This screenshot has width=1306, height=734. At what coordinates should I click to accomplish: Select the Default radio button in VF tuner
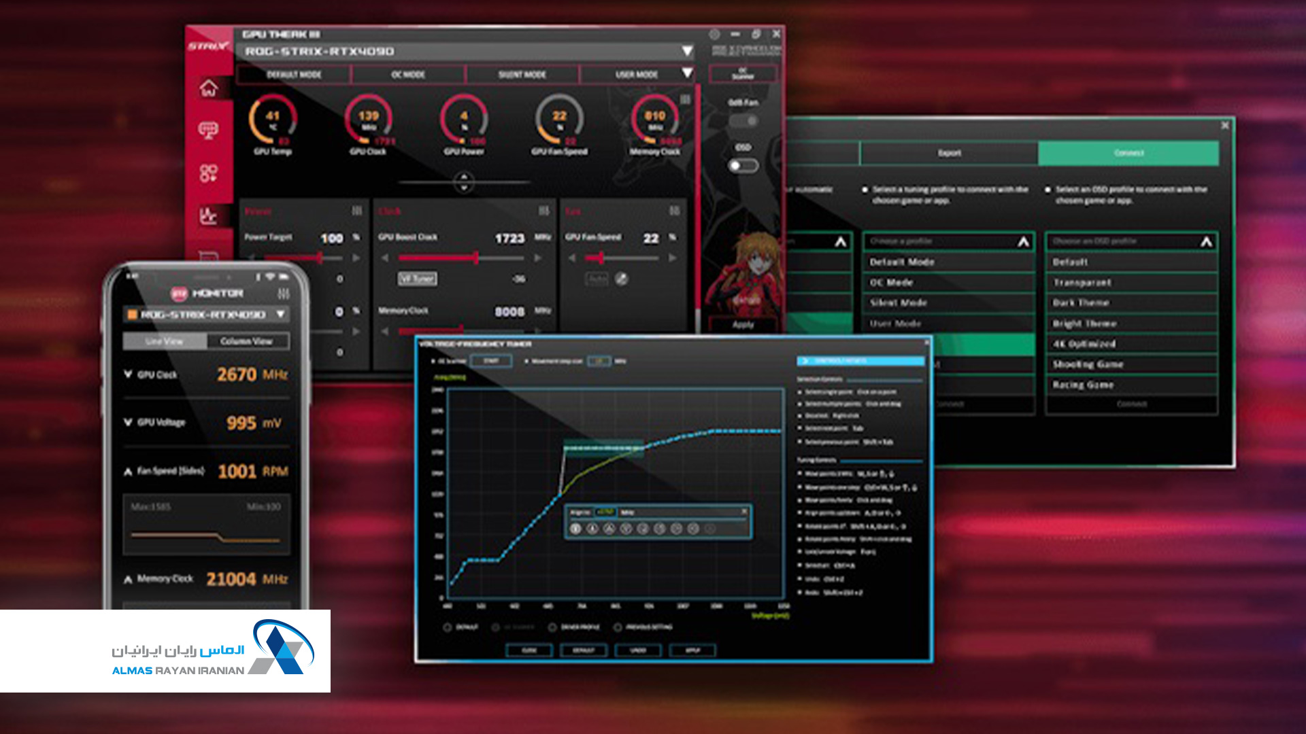(x=448, y=627)
